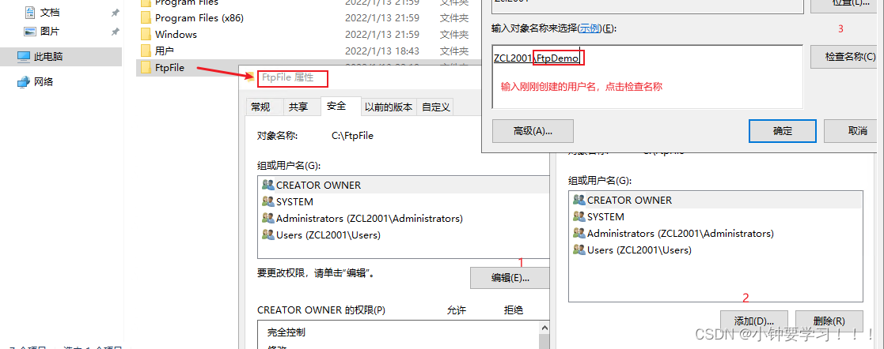Open the 自定义 tab
The image size is (884, 349).
click(x=436, y=107)
